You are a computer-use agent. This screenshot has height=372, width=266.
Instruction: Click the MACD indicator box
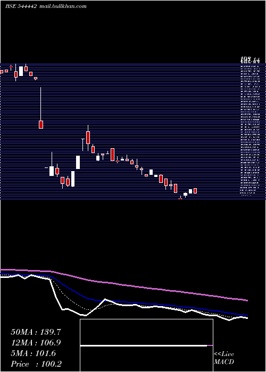coord(146,345)
